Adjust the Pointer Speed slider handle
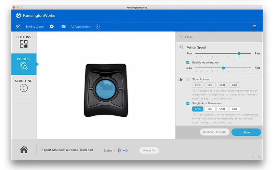The image size is (274, 170). [239, 53]
